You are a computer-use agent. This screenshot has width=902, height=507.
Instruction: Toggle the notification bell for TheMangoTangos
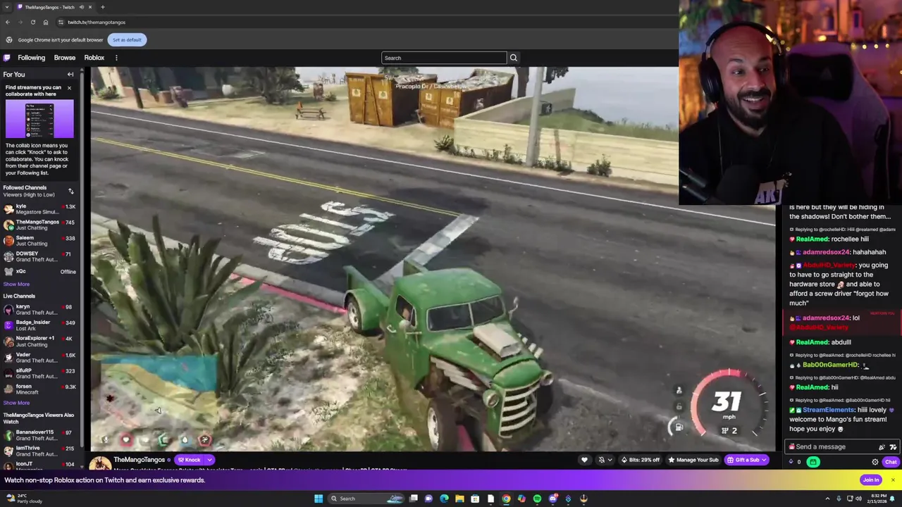pos(601,460)
